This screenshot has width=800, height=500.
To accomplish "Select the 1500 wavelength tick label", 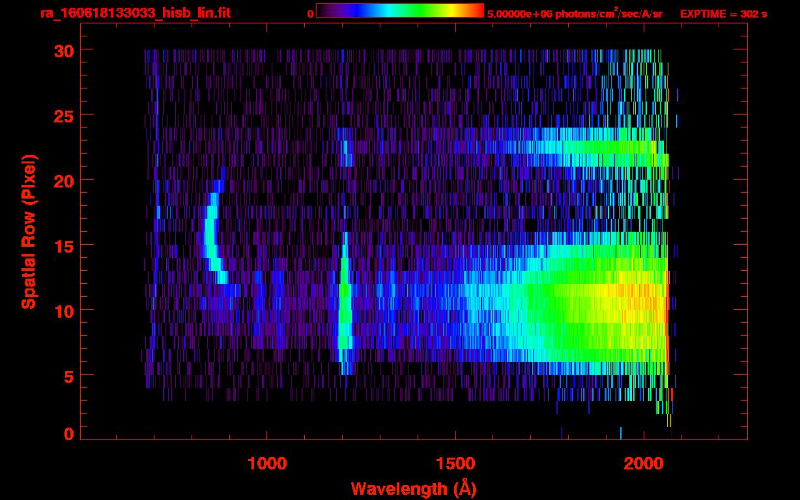I will pos(455,463).
